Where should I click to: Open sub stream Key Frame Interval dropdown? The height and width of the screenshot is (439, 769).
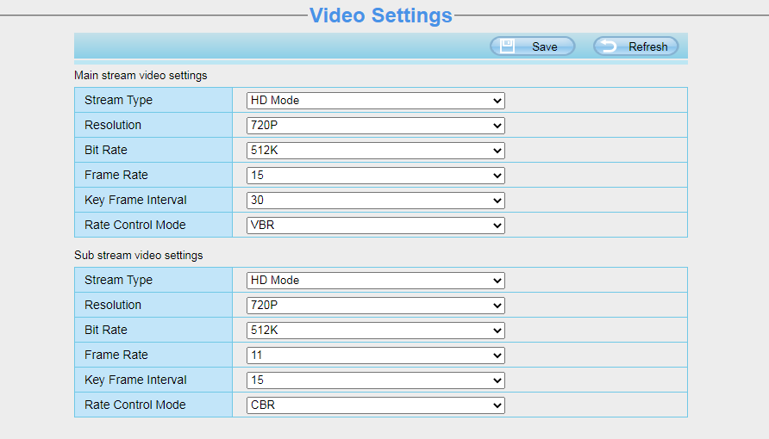point(375,380)
